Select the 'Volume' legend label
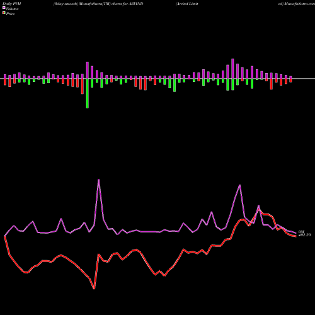 click(12, 9)
